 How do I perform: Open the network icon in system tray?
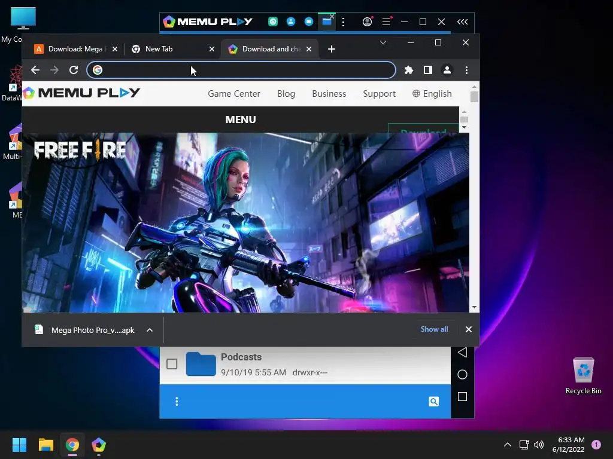524,445
